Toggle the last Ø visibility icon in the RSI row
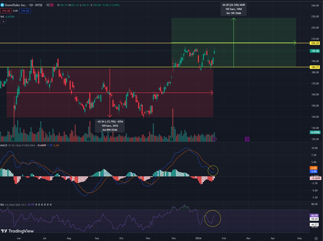This screenshot has height=241, width=323. [51, 204]
